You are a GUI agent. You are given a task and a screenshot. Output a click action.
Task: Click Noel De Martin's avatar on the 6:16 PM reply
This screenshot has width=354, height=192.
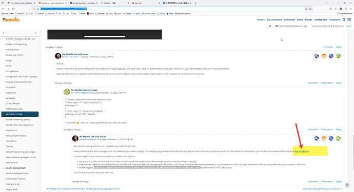pyautogui.click(x=75, y=138)
